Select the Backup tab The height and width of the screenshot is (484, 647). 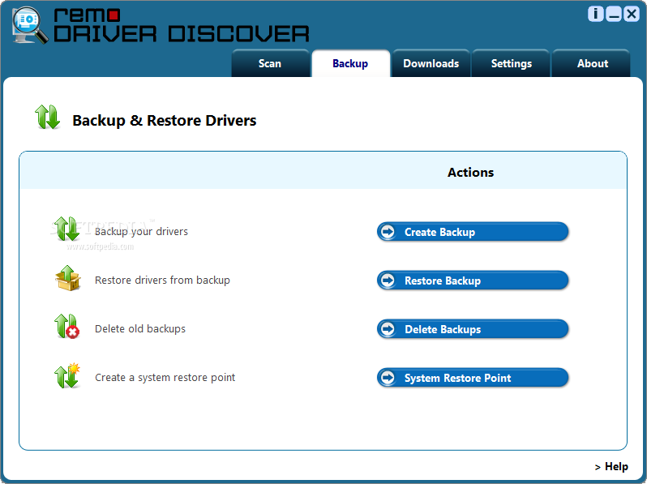point(350,63)
